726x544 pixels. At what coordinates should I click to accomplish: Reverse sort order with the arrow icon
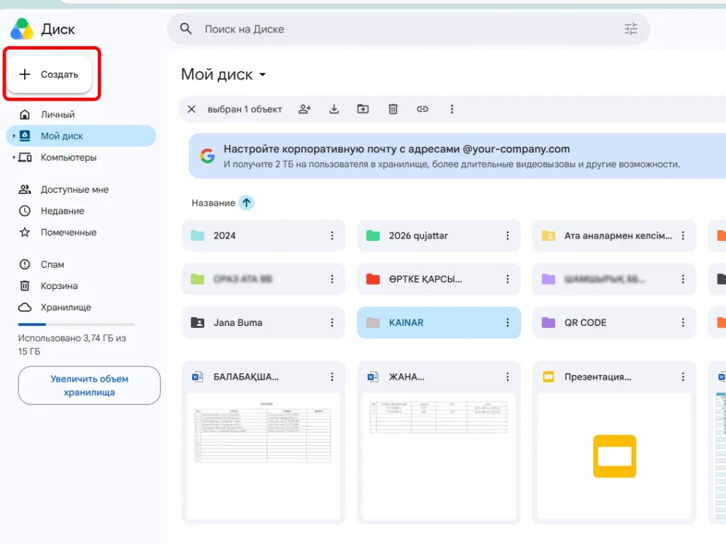pos(246,203)
